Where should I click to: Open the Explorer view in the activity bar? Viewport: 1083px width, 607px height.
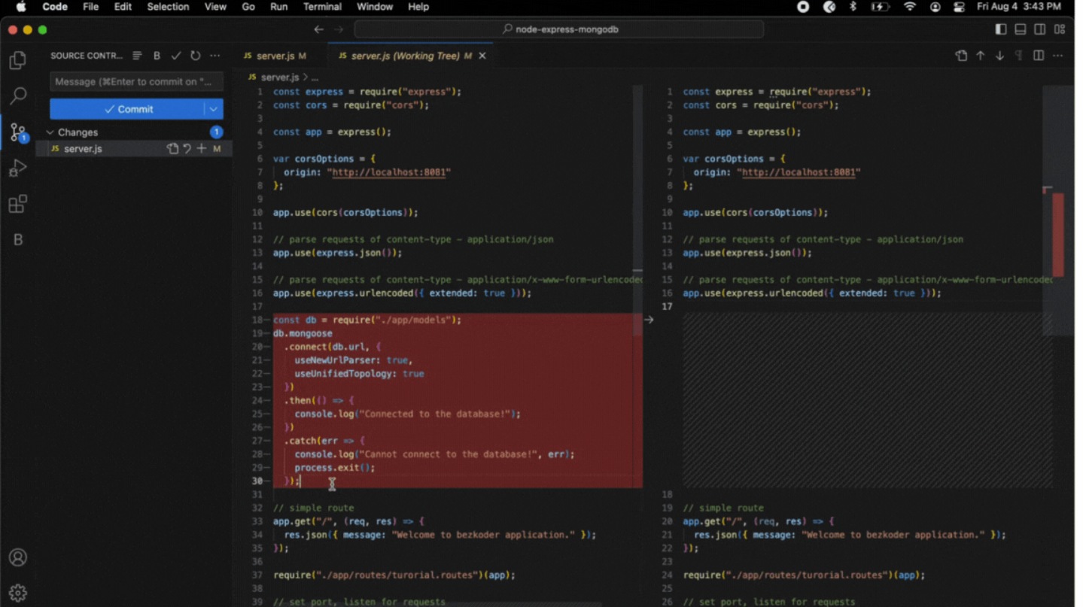[18, 60]
